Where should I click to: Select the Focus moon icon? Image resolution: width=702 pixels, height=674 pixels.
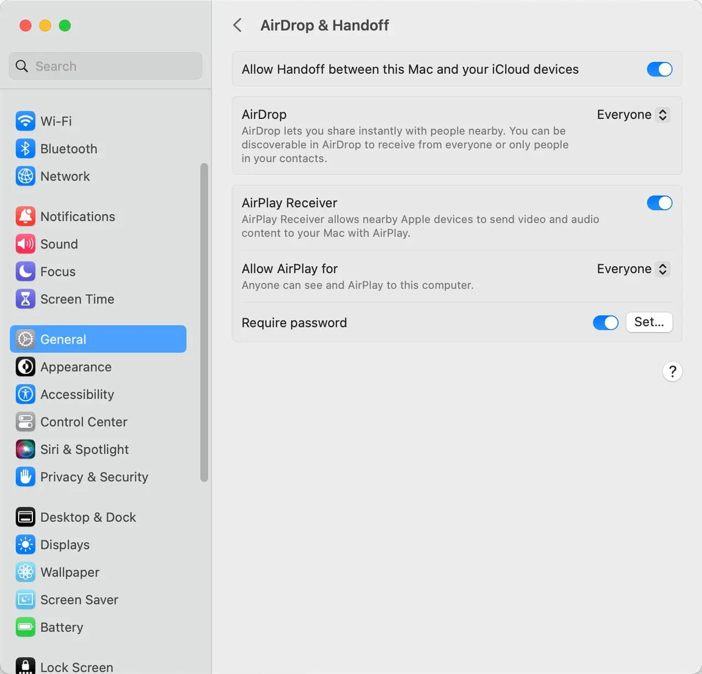25,271
